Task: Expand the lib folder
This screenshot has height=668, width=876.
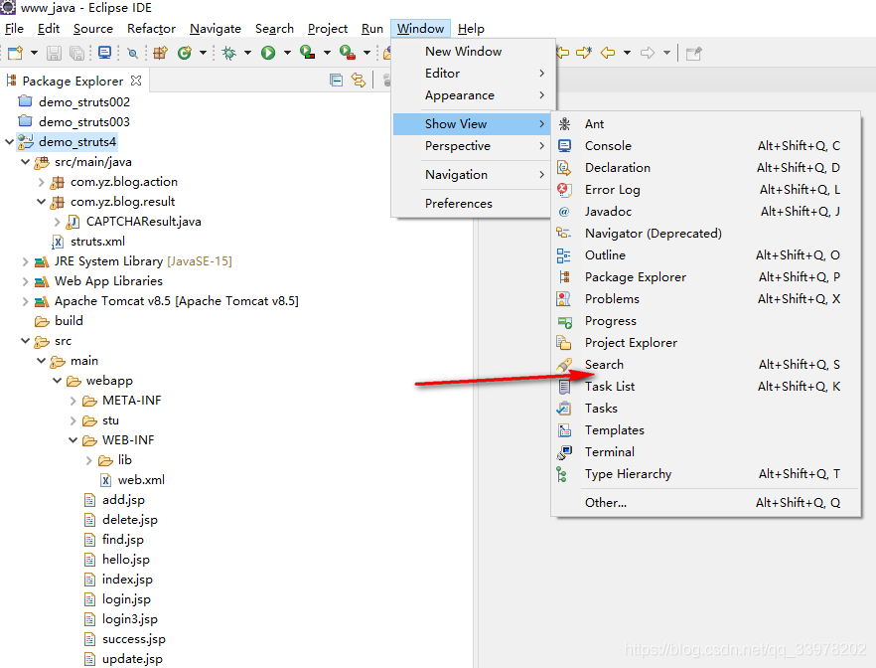Action: 88,460
